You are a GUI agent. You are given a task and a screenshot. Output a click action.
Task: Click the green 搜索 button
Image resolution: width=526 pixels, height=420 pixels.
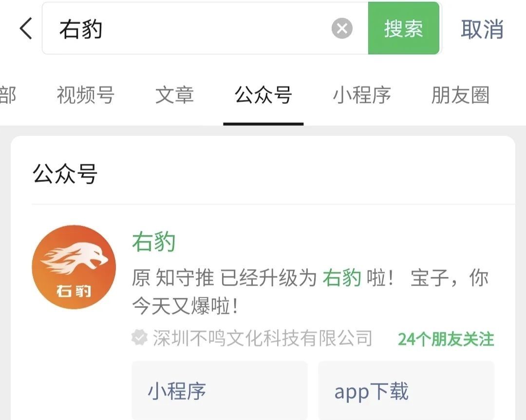(x=404, y=28)
